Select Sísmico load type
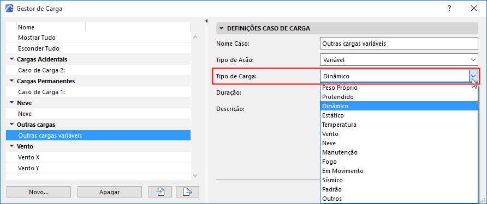This screenshot has height=204, width=487. pyautogui.click(x=399, y=180)
